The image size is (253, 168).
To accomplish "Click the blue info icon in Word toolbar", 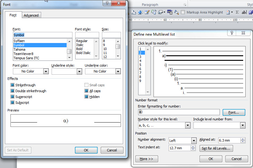I will 140,12.
